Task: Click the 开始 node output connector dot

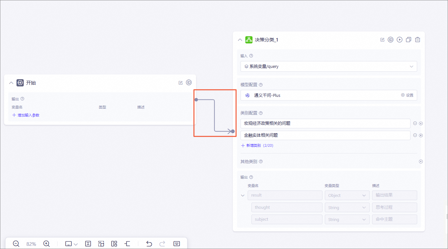Action: click(x=196, y=100)
